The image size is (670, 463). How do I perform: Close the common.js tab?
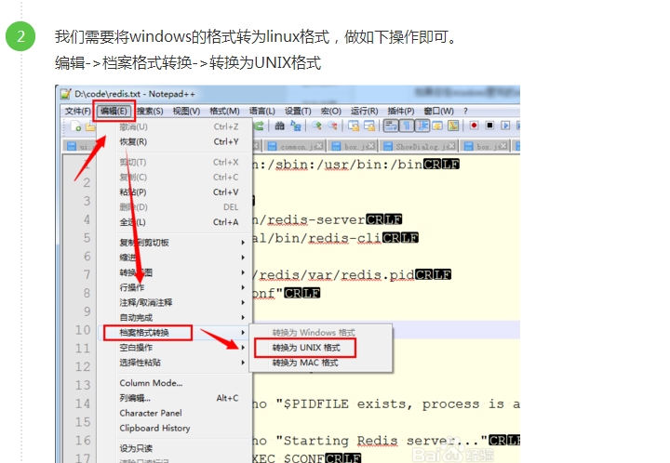click(x=319, y=146)
